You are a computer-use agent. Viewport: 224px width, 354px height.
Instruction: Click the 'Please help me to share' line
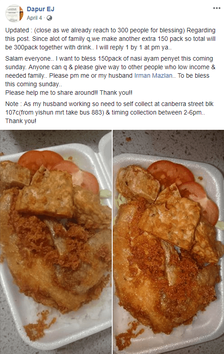point(69,93)
